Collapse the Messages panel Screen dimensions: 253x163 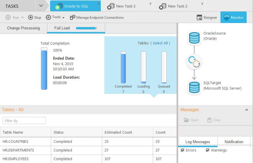247,110
